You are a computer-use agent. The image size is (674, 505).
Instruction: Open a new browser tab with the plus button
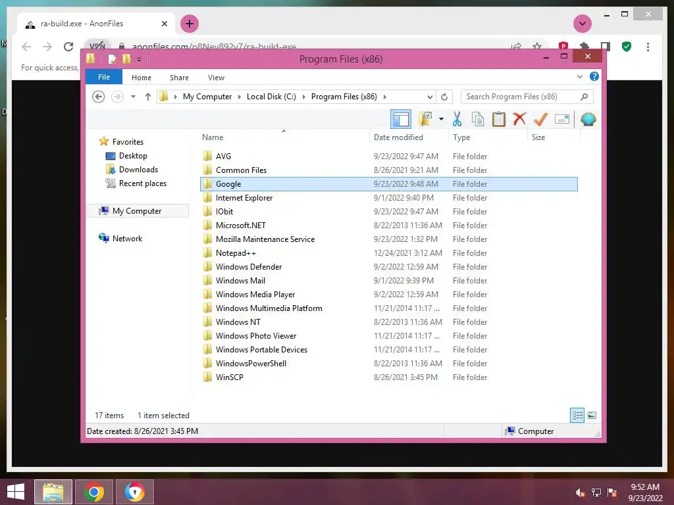[190, 24]
